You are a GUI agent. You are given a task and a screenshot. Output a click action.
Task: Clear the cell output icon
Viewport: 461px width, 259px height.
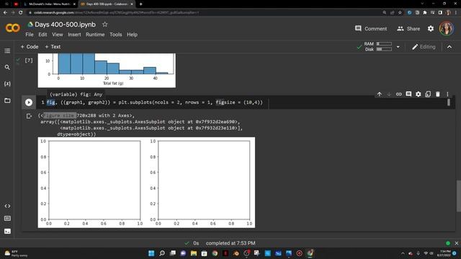click(x=29, y=117)
